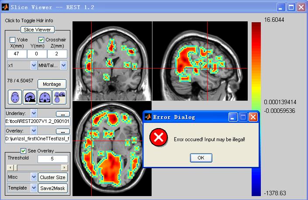This screenshot has height=200, width=308.
Task: Click the Y(mm) coordinate field
Action: (x=37, y=54)
